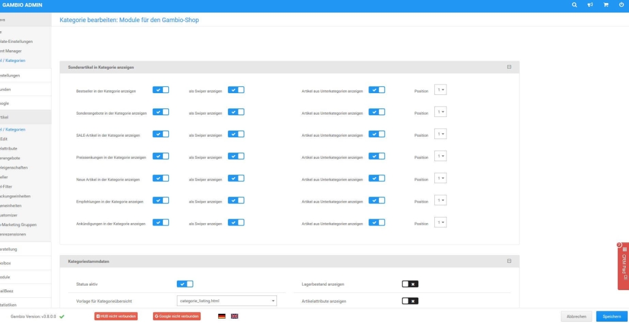Open the search icon in top bar
Screen dimensions: 629x323
tap(574, 5)
